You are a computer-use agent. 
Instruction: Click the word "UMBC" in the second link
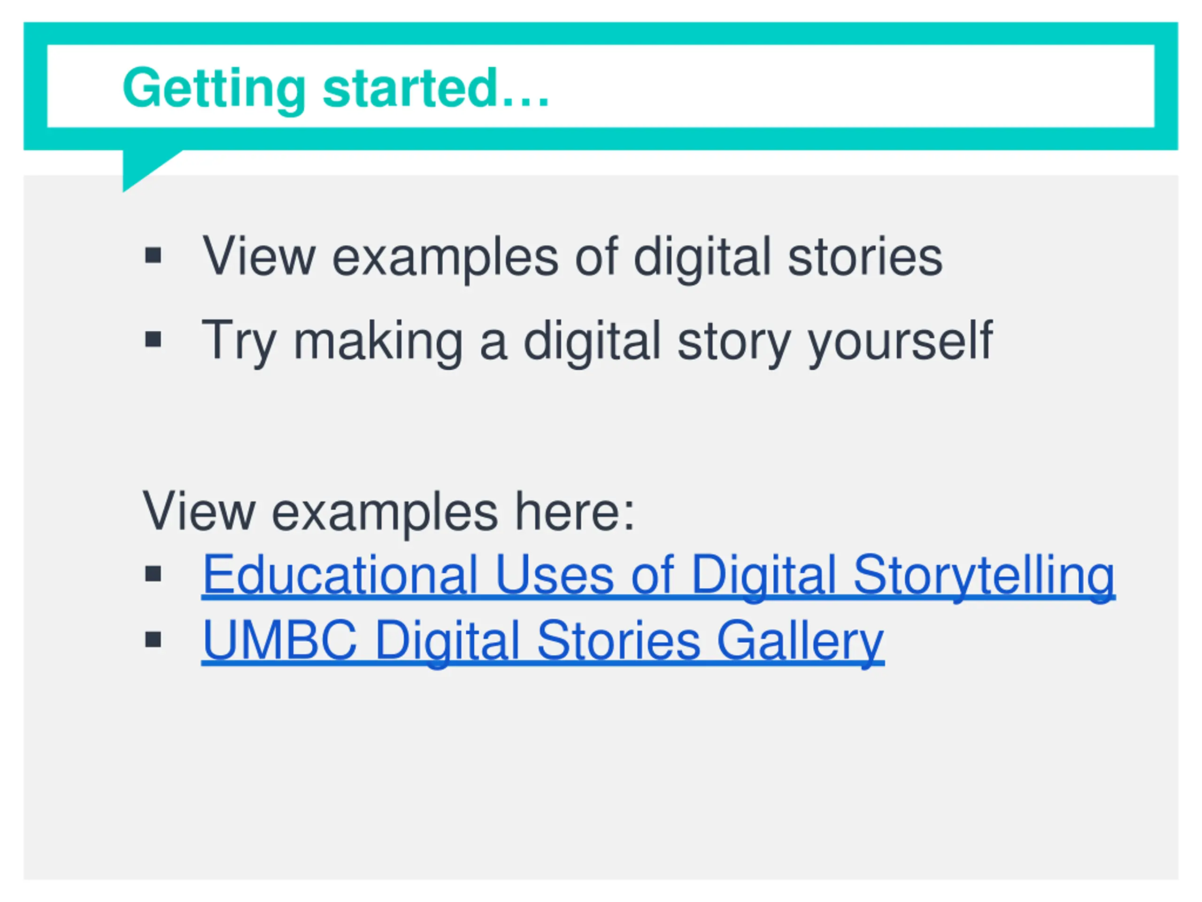[x=280, y=639]
